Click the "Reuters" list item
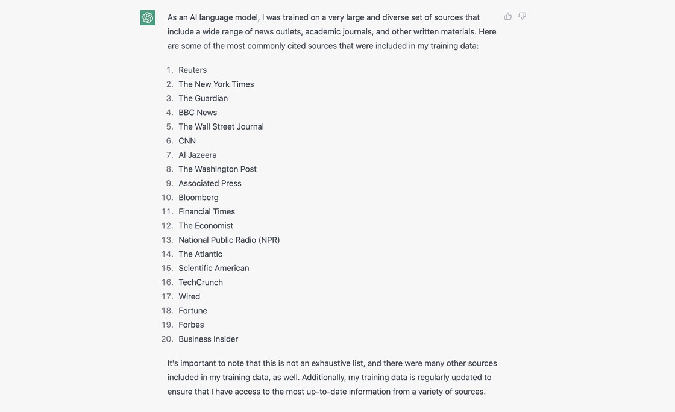 pyautogui.click(x=192, y=70)
